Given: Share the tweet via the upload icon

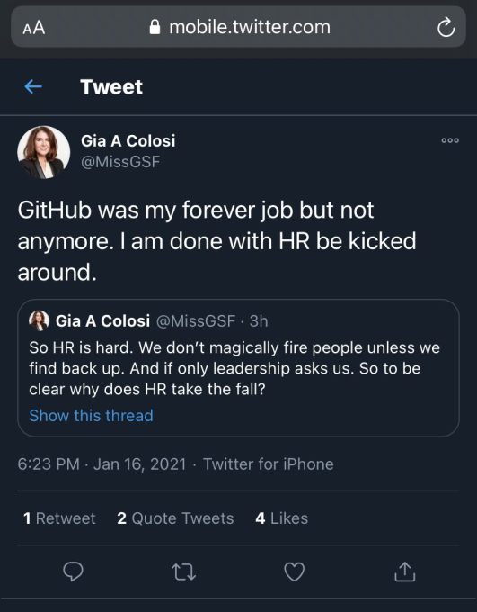Looking at the screenshot, I should [405, 571].
